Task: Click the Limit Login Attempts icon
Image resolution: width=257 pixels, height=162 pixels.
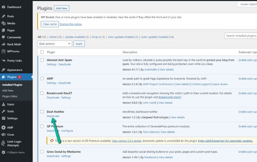Action: click(x=3, y=143)
